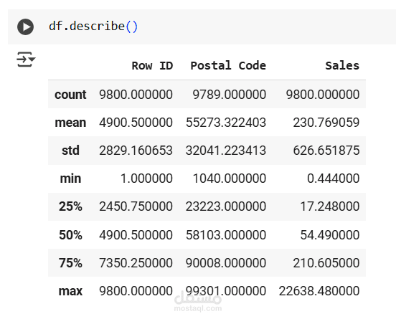This screenshot has height=319, width=396.
Task: Click the 75% row label
Action: 70,263
